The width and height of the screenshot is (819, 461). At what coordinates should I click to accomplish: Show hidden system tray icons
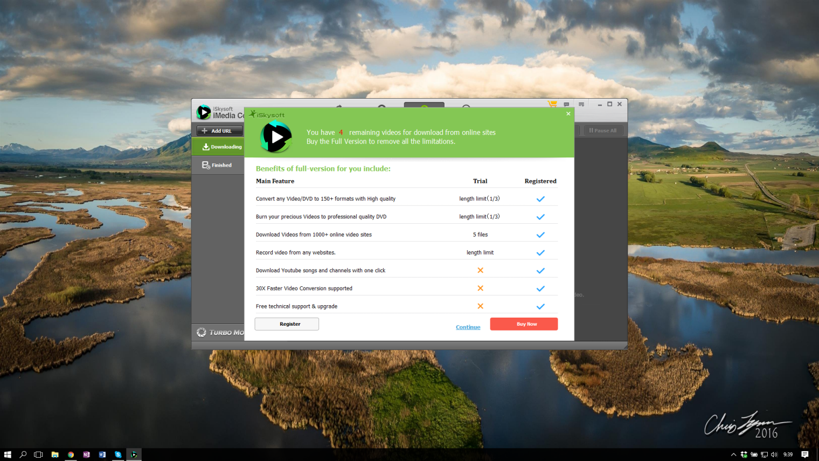[733, 455]
